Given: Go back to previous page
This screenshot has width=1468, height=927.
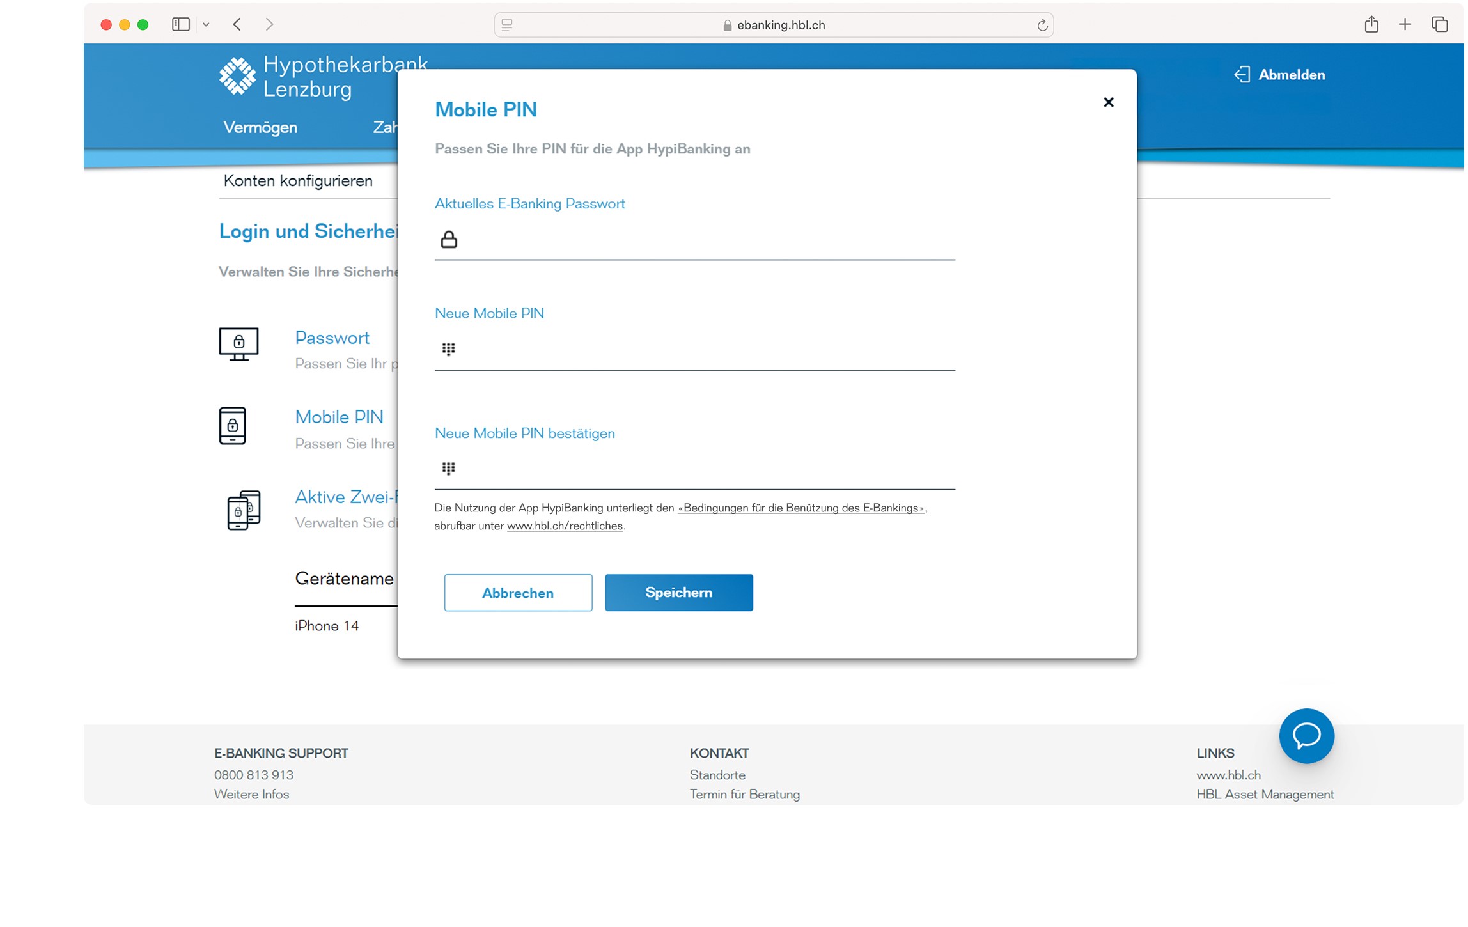Looking at the screenshot, I should coord(238,25).
